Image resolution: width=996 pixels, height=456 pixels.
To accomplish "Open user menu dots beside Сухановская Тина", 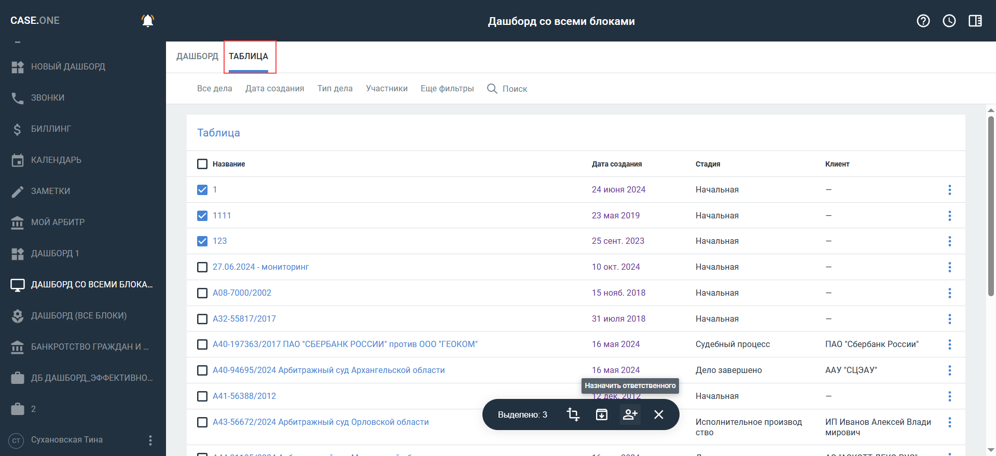I will point(150,440).
